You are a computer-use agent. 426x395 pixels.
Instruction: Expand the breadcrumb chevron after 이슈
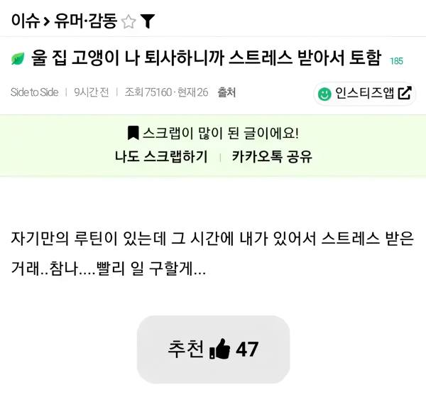(x=46, y=22)
